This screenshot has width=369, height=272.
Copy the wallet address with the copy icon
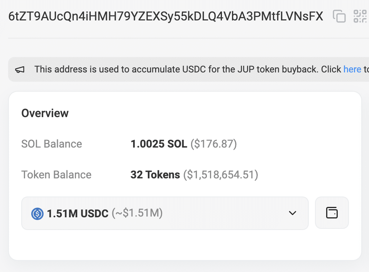click(339, 16)
